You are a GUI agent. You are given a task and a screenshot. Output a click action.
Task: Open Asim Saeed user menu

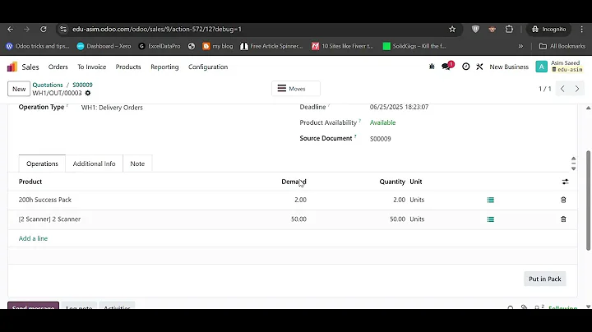coord(559,67)
